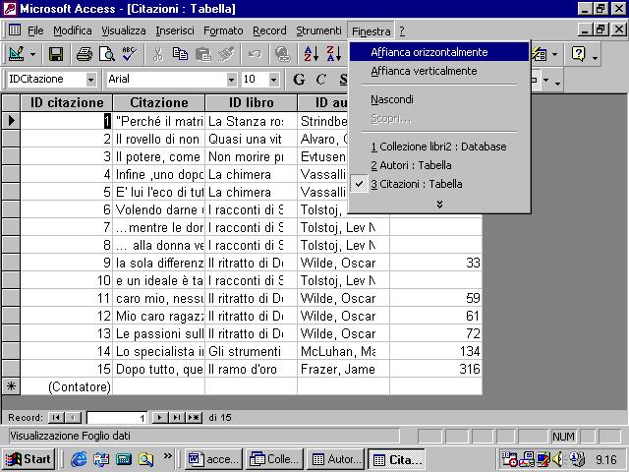Open Print Preview icon
Viewport: 629px width, 472px height.
click(107, 54)
